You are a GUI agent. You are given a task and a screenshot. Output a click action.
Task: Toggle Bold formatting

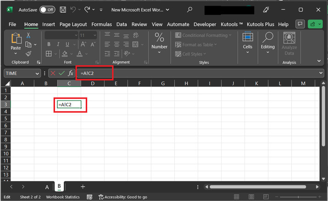(x=49, y=44)
